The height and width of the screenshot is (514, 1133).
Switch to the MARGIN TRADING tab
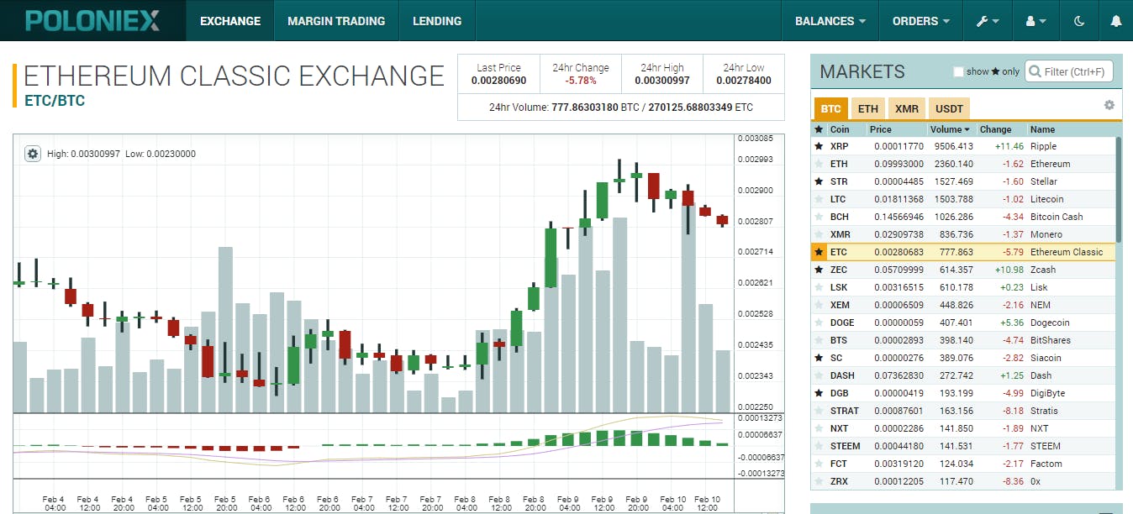335,21
